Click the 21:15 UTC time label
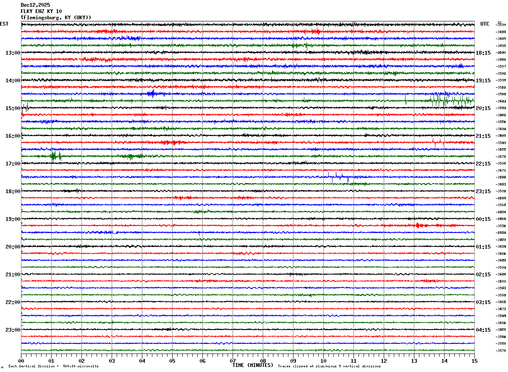Image resolution: width=508 pixels, height=372 pixels. pos(483,136)
